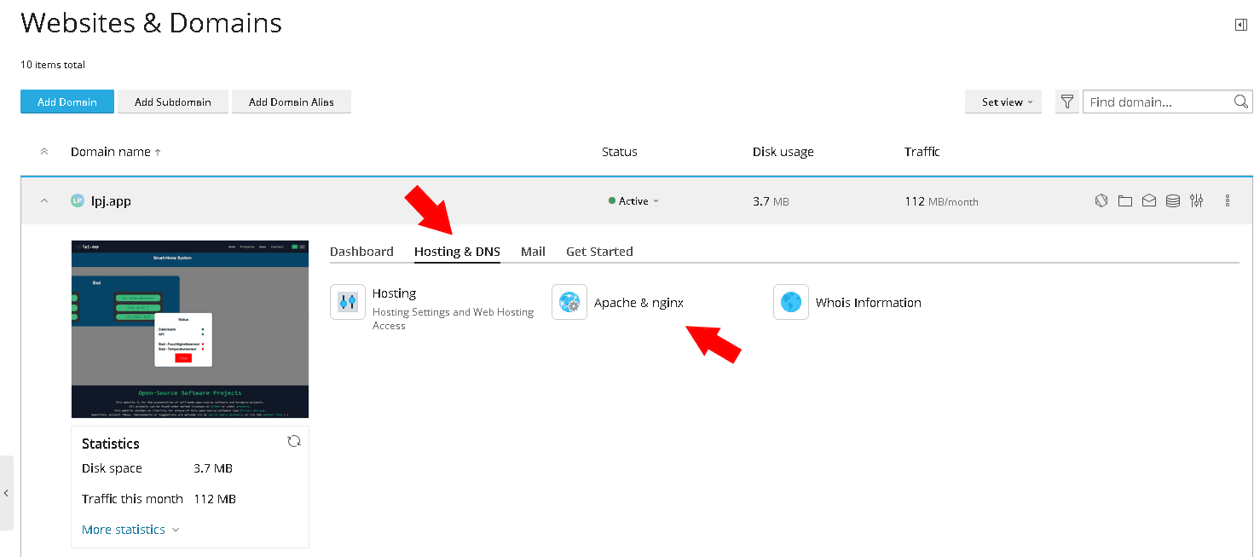Open the mail envelope icon in lpj.app row

[1149, 201]
